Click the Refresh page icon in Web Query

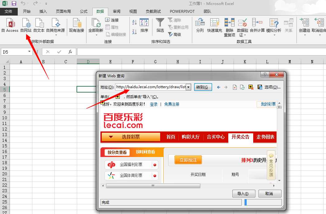[242, 87]
